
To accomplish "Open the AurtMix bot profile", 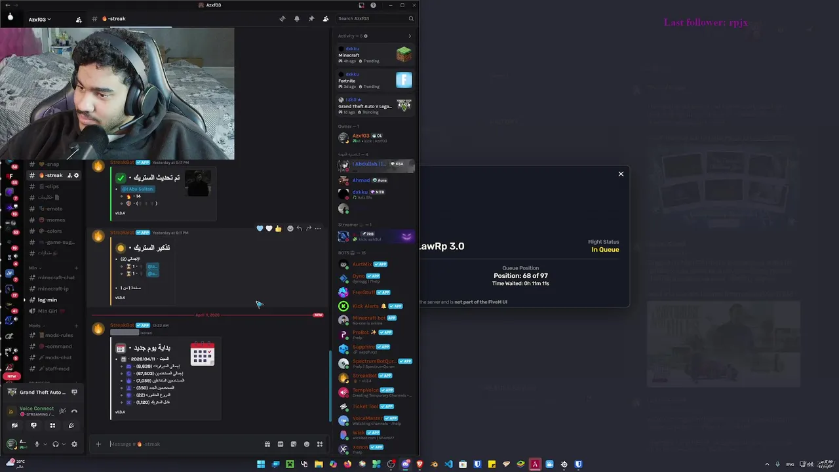I will coord(375,264).
